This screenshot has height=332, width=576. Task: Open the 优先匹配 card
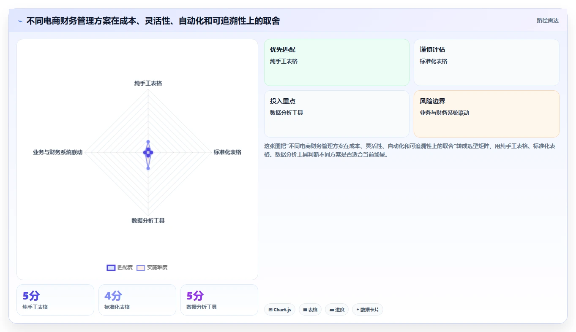337,62
